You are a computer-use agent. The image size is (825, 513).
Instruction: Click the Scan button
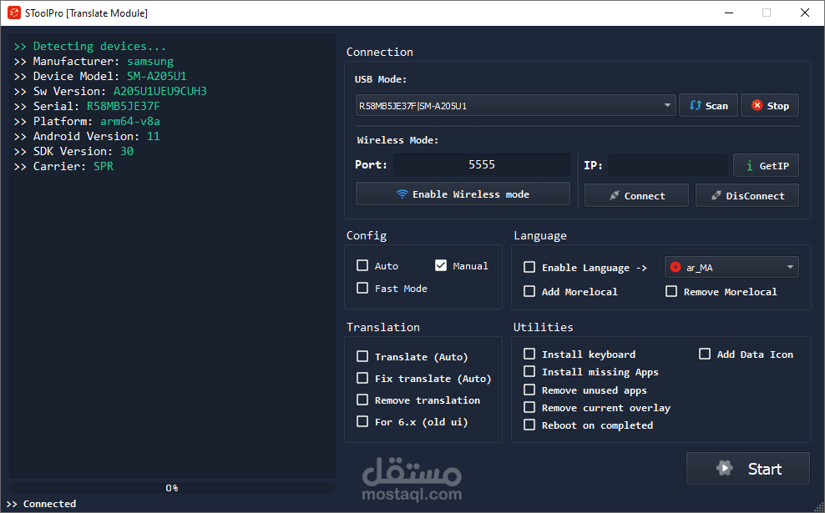click(708, 106)
